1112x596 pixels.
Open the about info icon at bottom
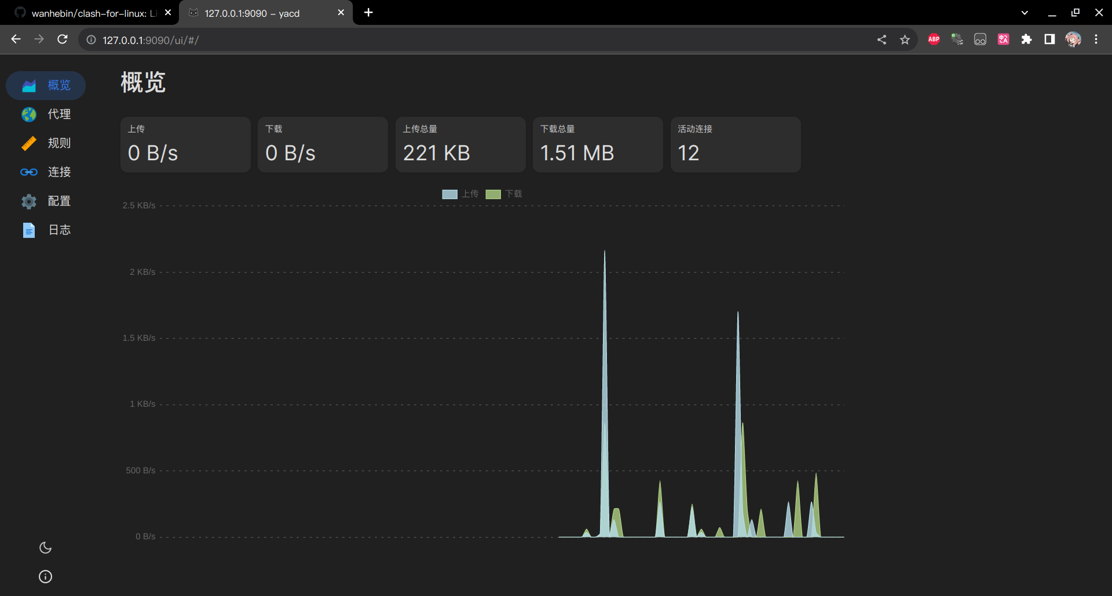tap(45, 576)
